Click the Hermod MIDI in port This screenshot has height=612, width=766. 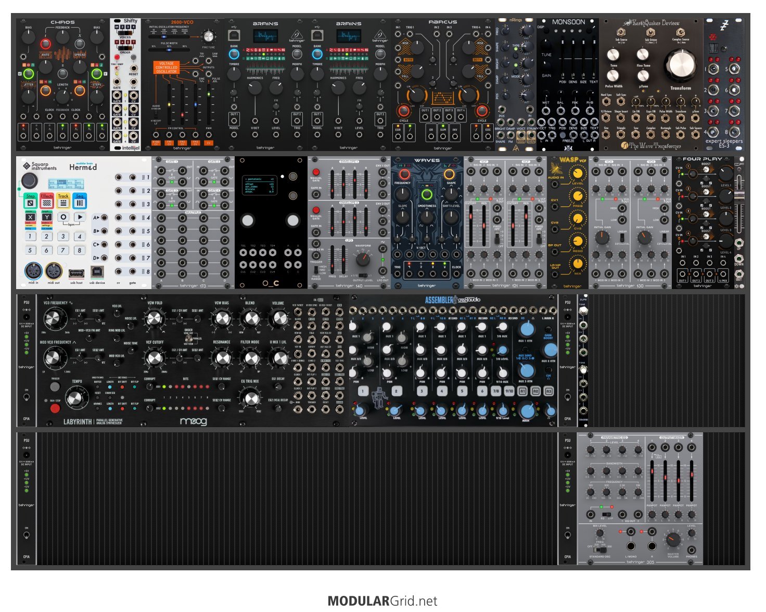pyautogui.click(x=33, y=271)
